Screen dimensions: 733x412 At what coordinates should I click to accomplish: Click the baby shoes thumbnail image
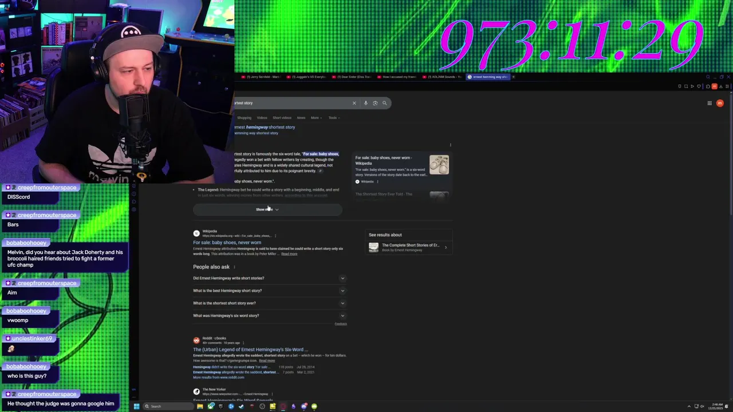point(439,165)
